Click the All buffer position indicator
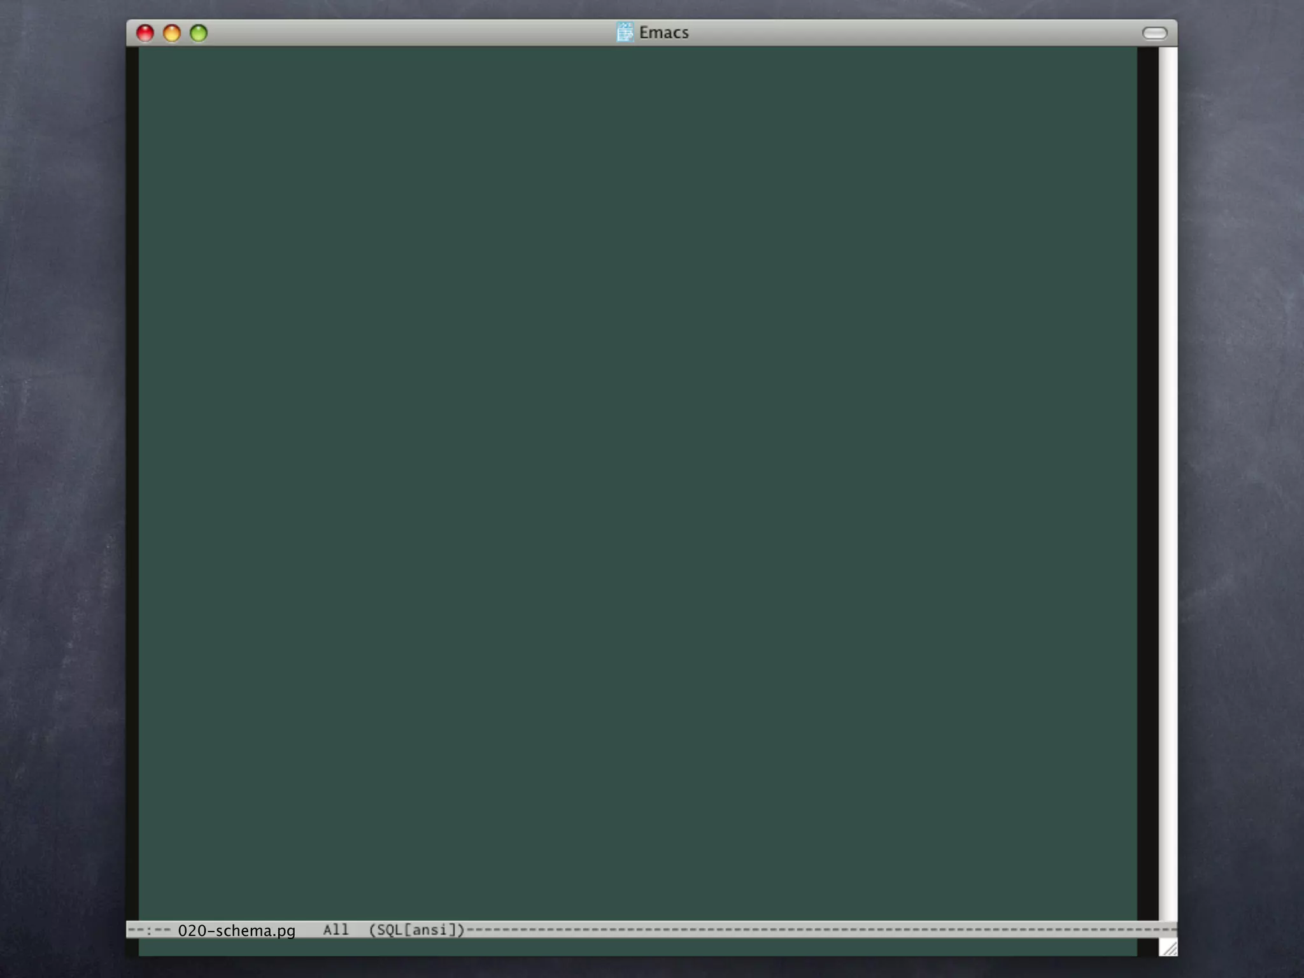Screen dimensions: 1304x978 click(336, 930)
